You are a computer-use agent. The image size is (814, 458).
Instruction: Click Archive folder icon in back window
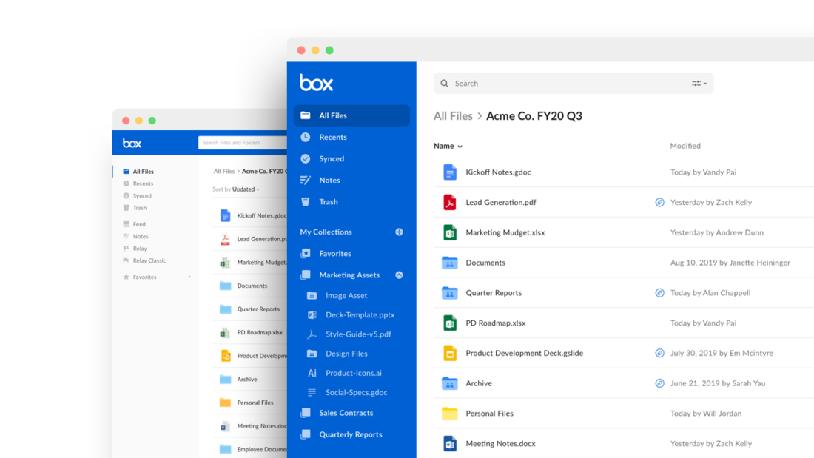(225, 379)
